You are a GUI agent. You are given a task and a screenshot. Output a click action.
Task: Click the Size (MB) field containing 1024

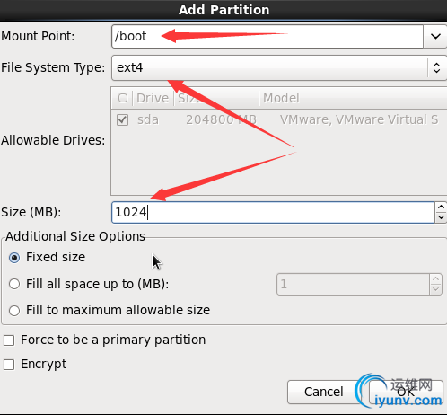click(273, 212)
